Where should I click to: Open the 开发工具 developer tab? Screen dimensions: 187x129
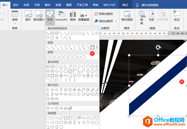[82, 5]
